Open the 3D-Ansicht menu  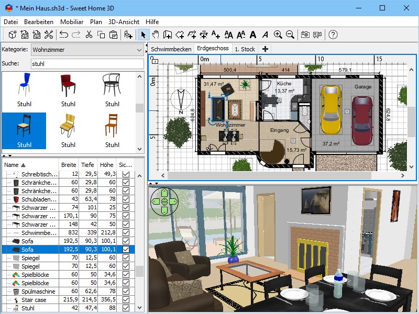pos(124,22)
